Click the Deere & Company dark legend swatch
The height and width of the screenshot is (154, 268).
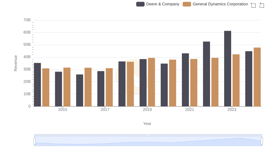coord(140,4)
